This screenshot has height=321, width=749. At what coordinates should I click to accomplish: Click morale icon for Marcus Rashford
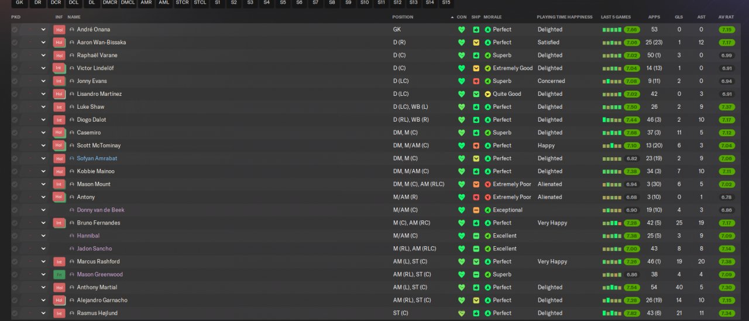click(x=488, y=261)
